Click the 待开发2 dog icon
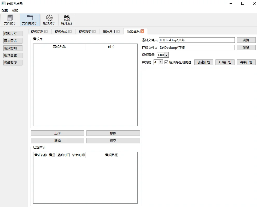Viewport: 257px width, 207px height. (x=67, y=20)
